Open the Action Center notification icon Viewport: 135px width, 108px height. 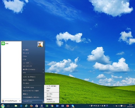[121, 106]
